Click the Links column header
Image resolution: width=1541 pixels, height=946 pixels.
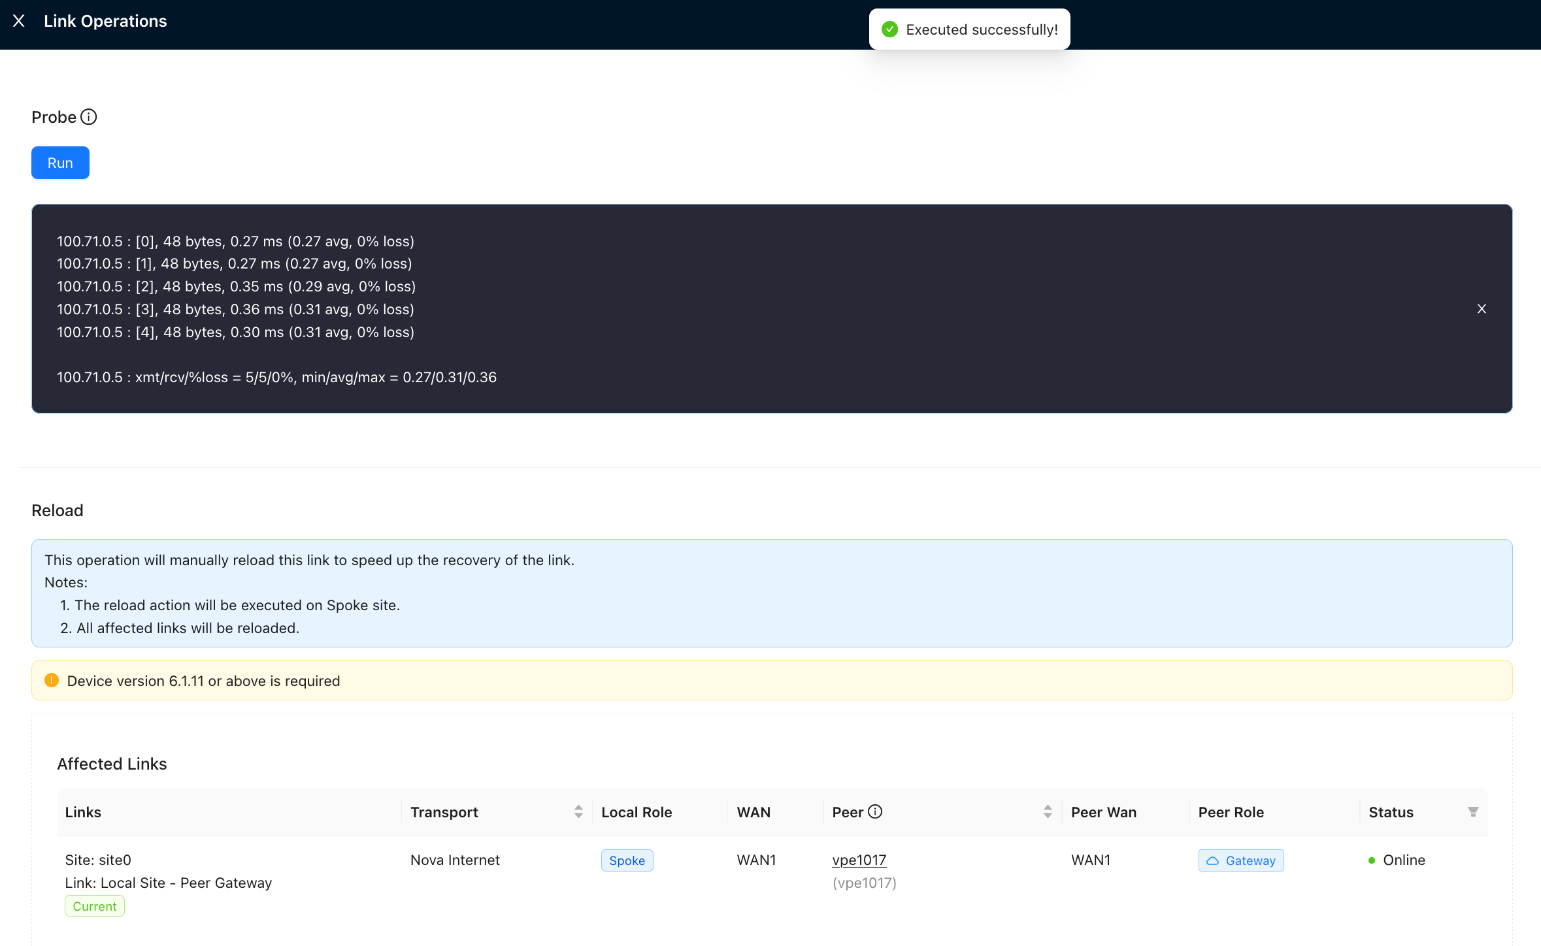tap(83, 812)
